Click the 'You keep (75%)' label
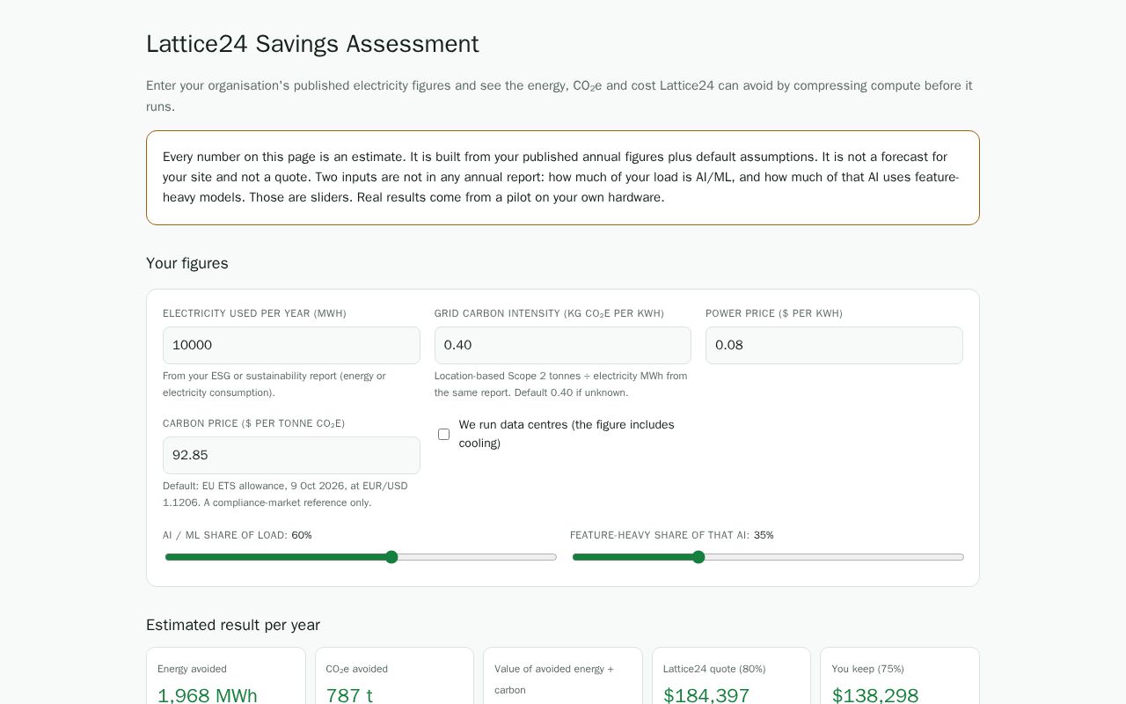Screen dimensions: 1126x704 point(868,669)
